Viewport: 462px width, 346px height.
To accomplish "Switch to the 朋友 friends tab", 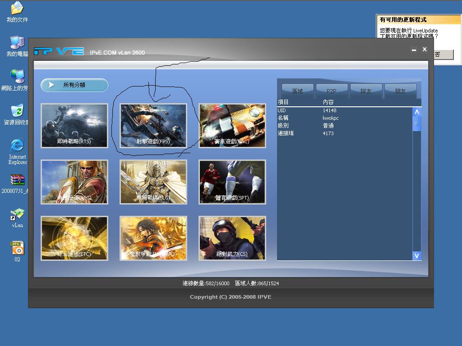I will [400, 91].
